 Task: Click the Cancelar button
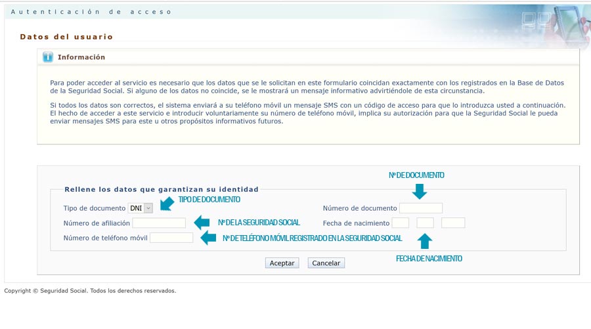(326, 263)
